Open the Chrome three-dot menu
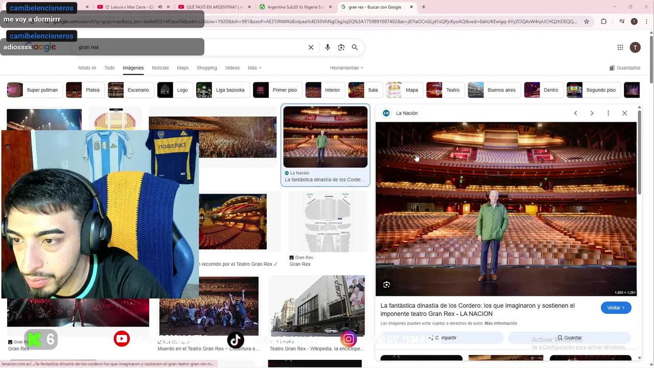Viewport: 654px width, 368px height. pyautogui.click(x=646, y=21)
